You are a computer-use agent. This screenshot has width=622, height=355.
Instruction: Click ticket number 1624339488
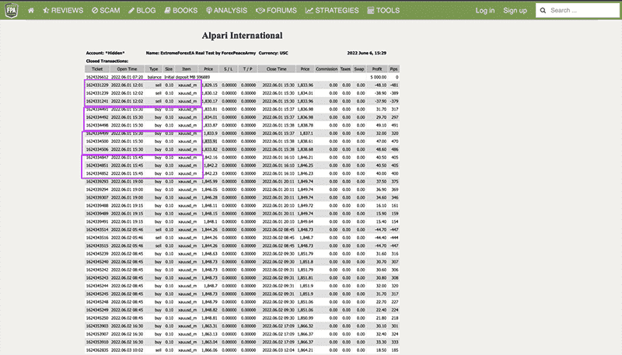pyautogui.click(x=97, y=206)
